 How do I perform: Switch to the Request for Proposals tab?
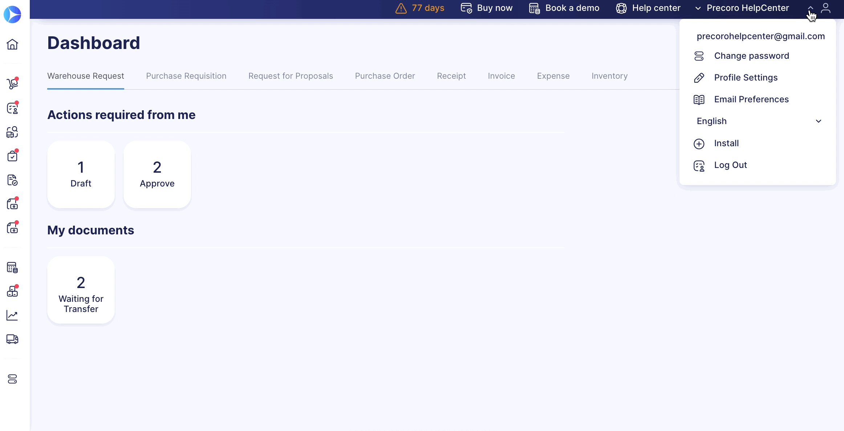tap(291, 76)
